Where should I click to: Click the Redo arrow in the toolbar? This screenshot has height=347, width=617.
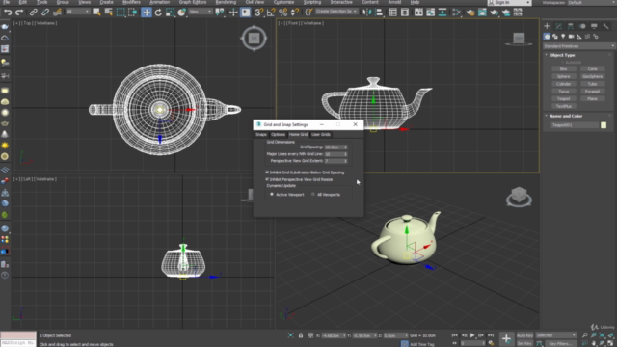point(19,13)
